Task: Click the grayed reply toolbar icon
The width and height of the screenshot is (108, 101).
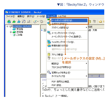Action: [41, 22]
